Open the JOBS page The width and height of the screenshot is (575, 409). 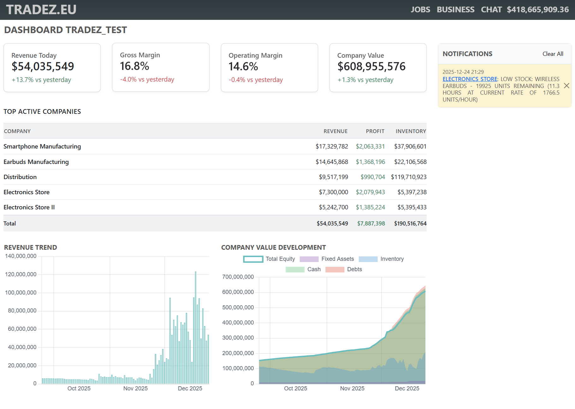420,9
